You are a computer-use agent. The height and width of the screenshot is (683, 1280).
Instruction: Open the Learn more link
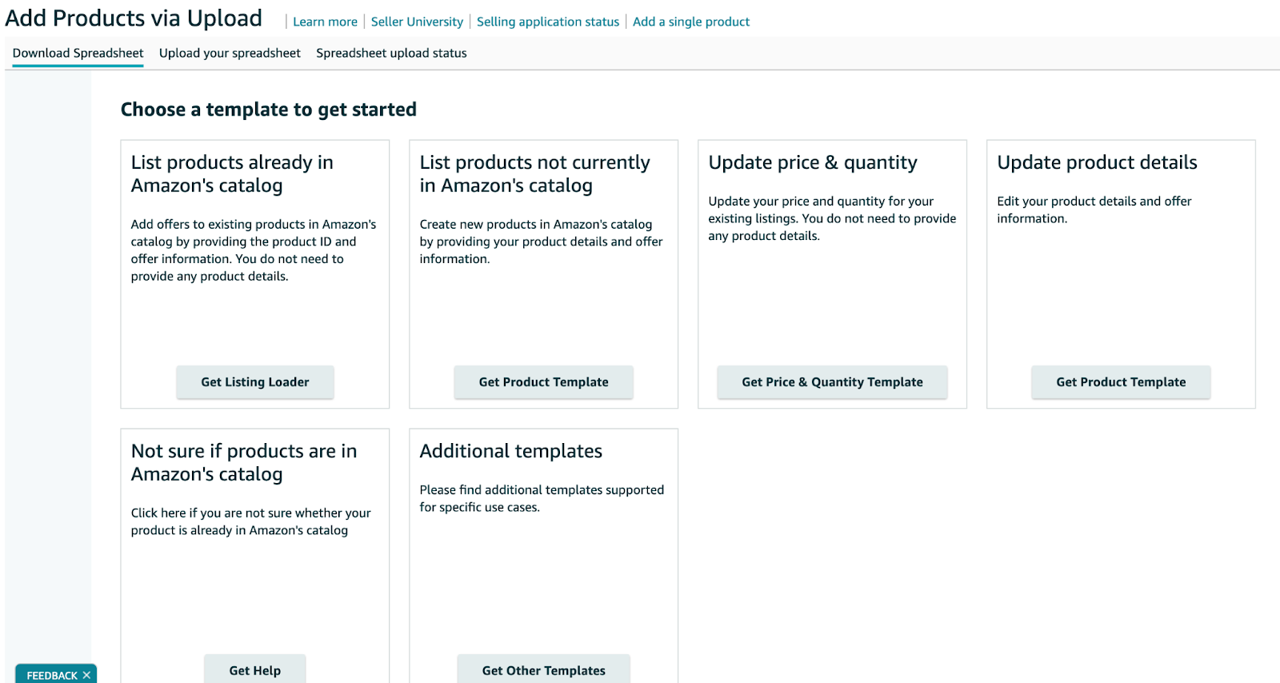pos(324,22)
